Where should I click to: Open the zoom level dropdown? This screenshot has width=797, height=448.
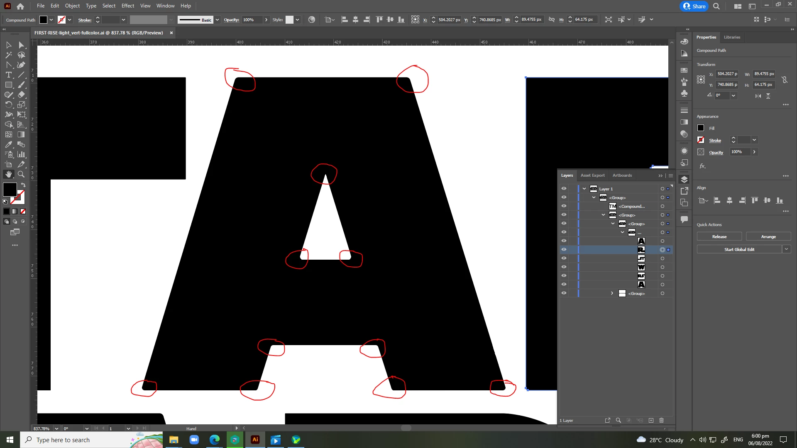pyautogui.click(x=56, y=429)
